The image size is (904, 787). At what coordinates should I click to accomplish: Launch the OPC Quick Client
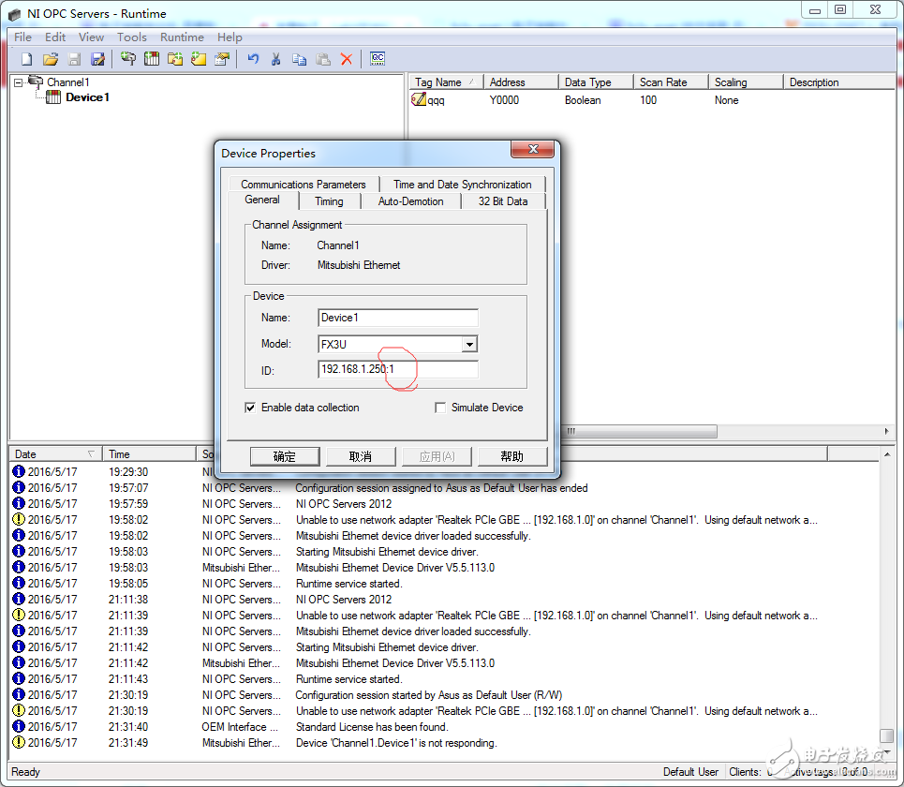(x=378, y=58)
